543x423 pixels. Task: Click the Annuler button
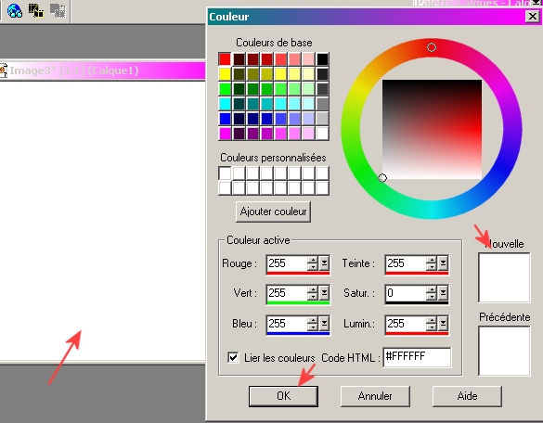click(x=375, y=396)
